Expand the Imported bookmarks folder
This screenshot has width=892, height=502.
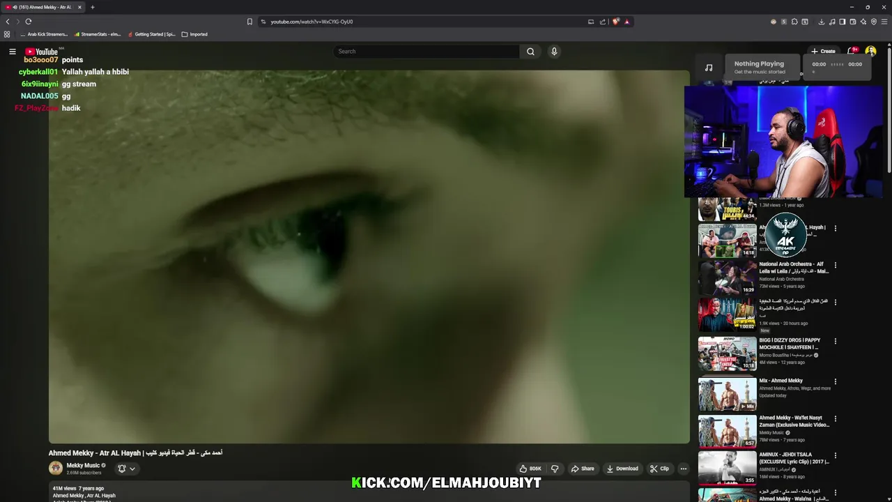[x=194, y=34]
